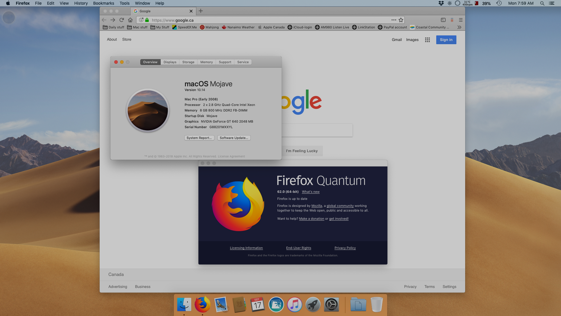Open new tab with plus icon
This screenshot has height=316, width=561.
pyautogui.click(x=201, y=11)
